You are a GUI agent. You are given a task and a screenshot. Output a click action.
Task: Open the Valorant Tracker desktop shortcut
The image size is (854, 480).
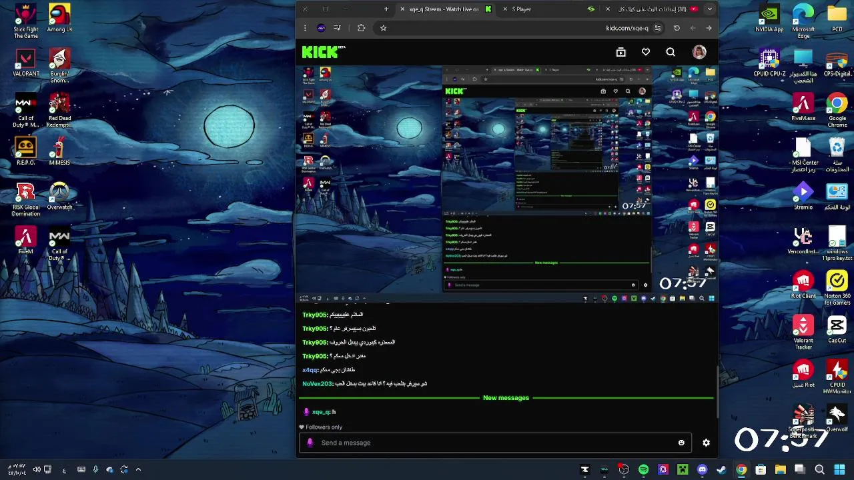(803, 333)
